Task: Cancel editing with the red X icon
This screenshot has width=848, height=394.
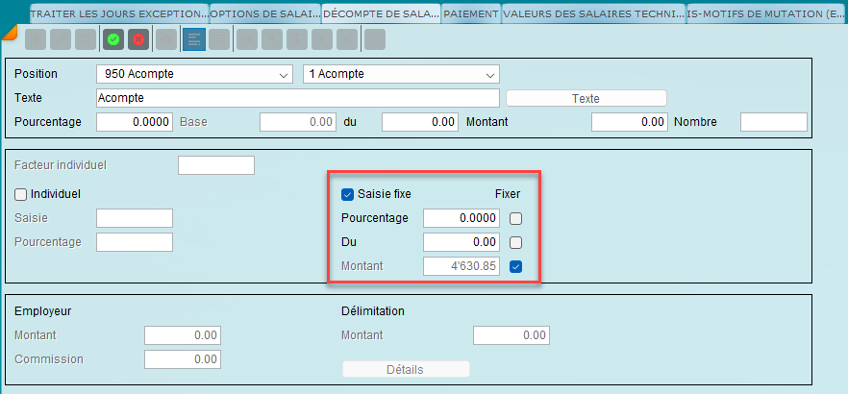Action: tap(137, 39)
